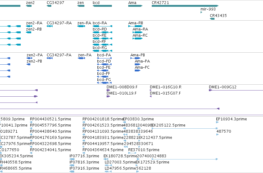
Task: Click the RP004131093.5prime EST marker
Action: [x=84, y=135]
